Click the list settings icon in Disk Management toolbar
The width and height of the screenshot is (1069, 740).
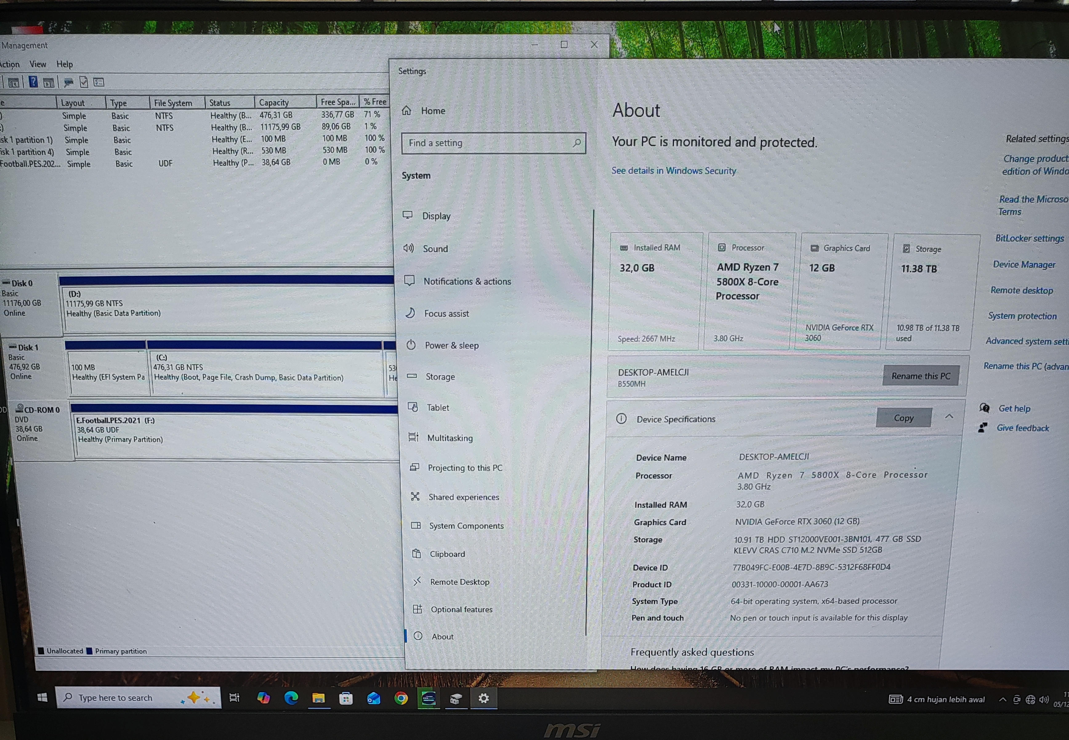[x=99, y=82]
